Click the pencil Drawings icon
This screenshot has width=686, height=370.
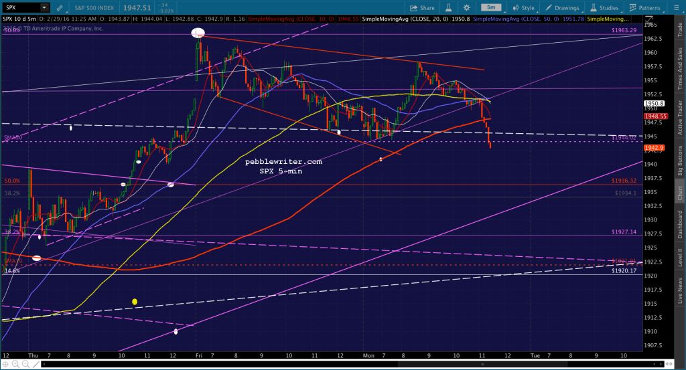[549, 7]
